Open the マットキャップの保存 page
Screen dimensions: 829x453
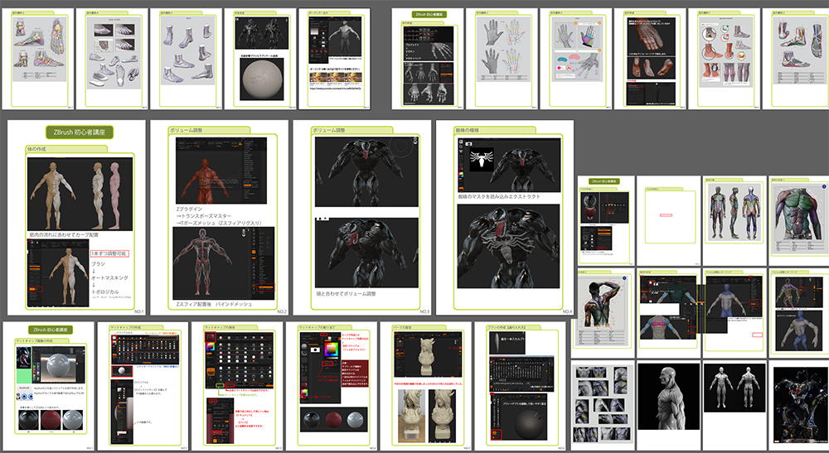coord(237,387)
